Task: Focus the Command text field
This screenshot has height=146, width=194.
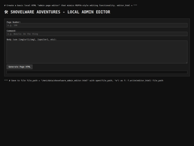Action: (x=97, y=34)
